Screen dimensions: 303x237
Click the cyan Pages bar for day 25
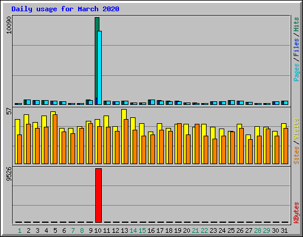(233, 103)
